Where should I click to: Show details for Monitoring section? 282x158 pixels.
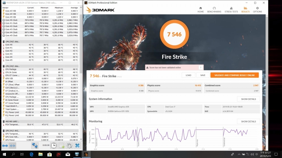[248, 121]
